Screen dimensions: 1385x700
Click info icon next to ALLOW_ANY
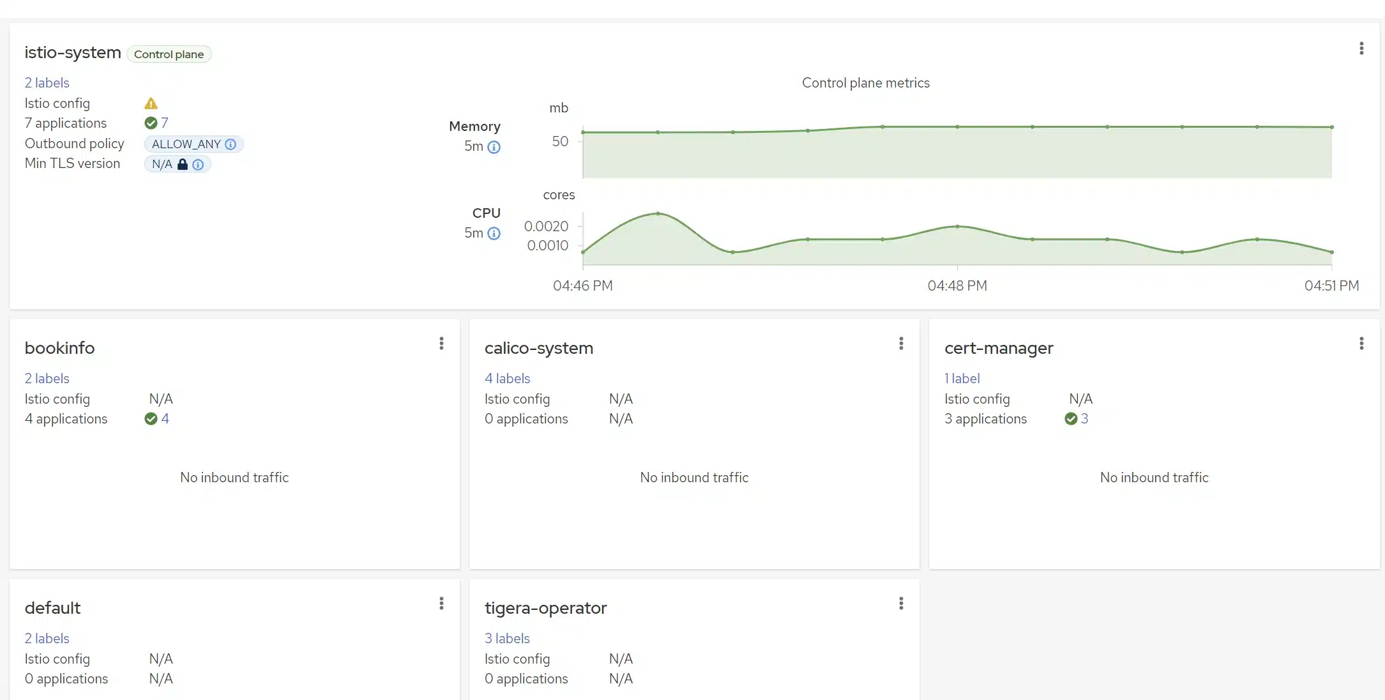point(231,144)
